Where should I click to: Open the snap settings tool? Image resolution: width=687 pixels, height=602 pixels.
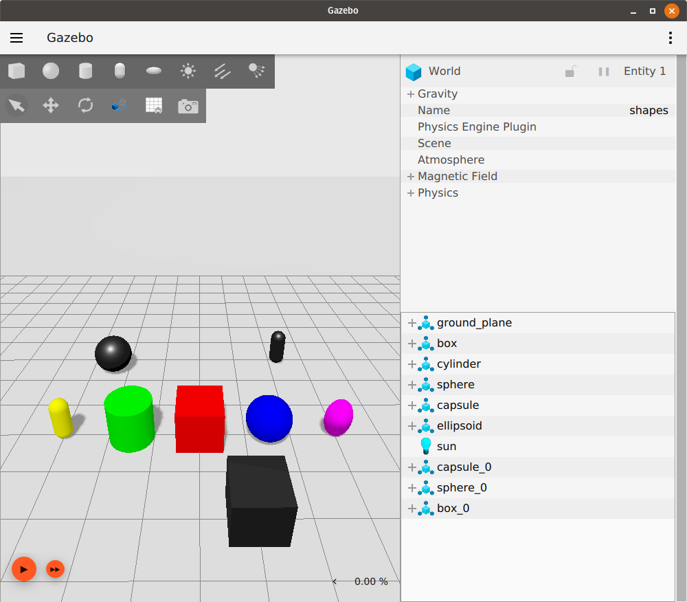pyautogui.click(x=119, y=106)
